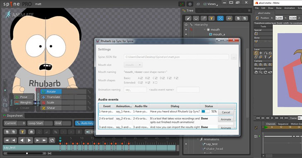
Task: Select the Moho Add Text layer tool
Action: 265,57
